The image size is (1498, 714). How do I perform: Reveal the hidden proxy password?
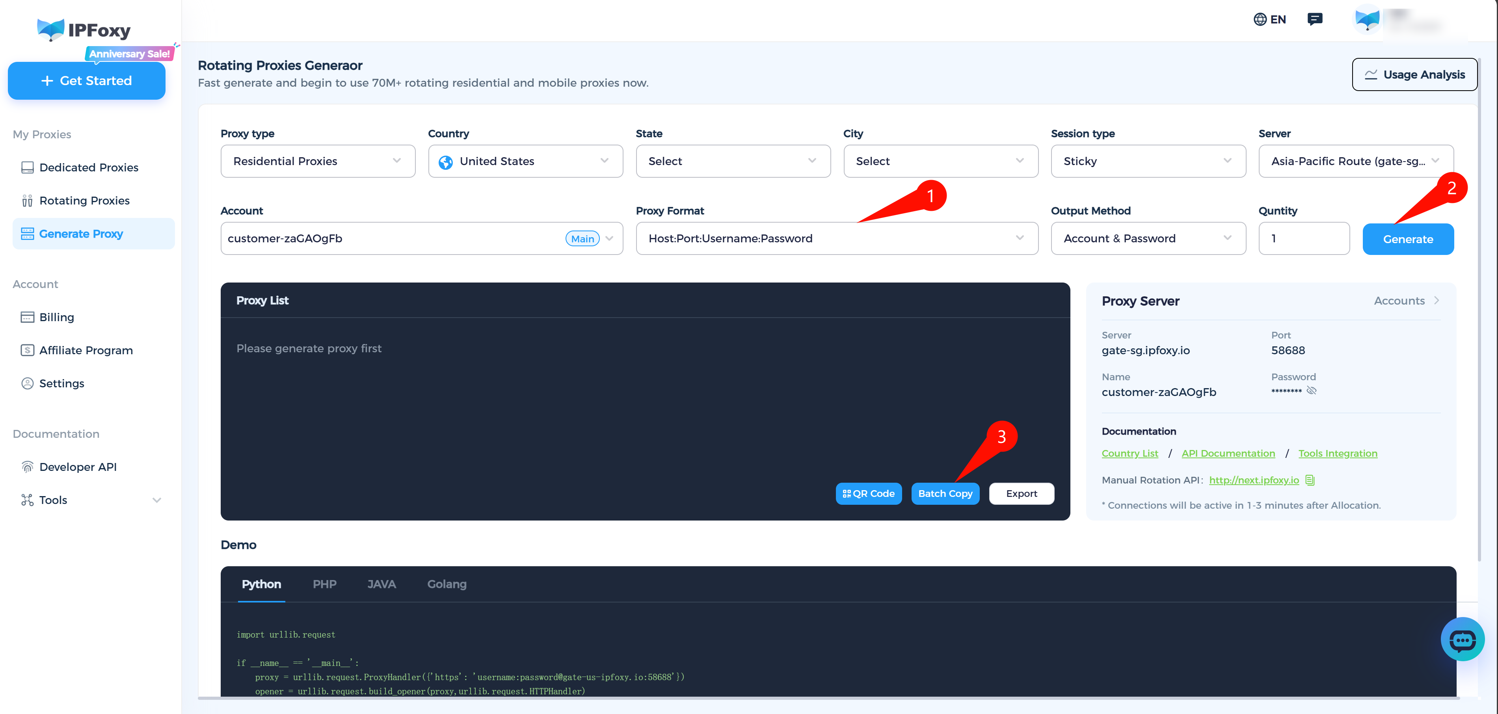click(x=1312, y=390)
